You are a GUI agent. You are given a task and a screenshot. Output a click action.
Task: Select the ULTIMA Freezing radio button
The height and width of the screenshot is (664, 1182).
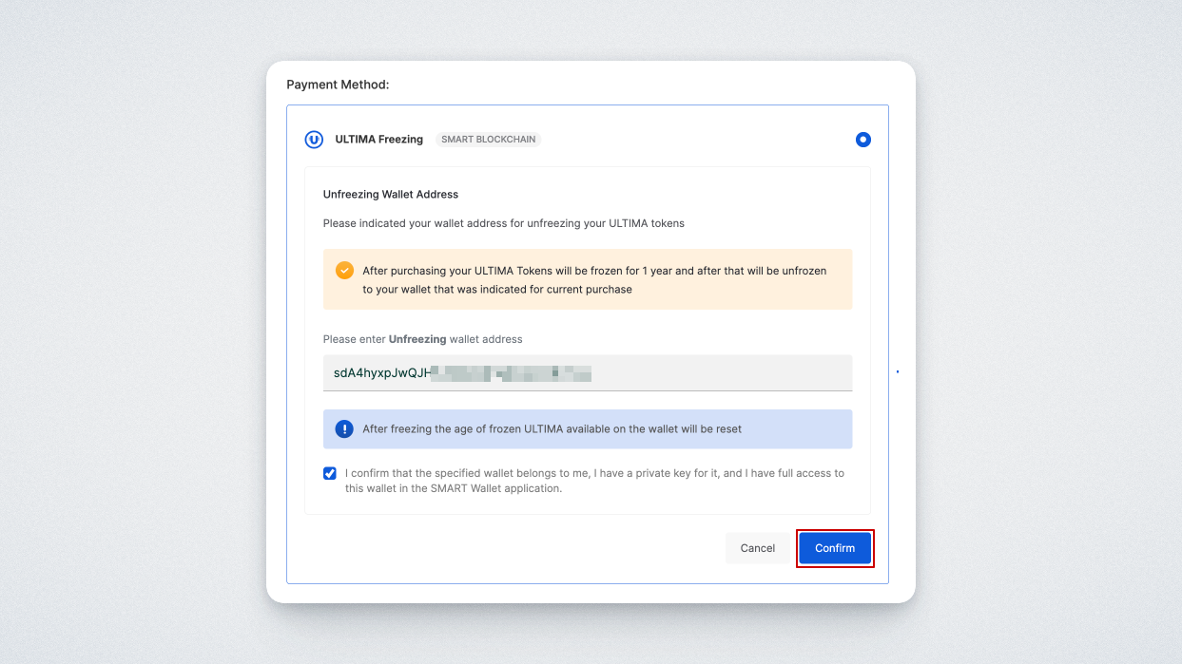[862, 140]
